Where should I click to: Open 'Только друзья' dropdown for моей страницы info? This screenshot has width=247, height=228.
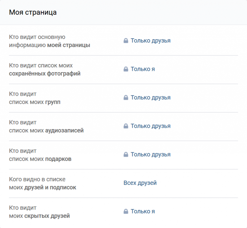(151, 41)
